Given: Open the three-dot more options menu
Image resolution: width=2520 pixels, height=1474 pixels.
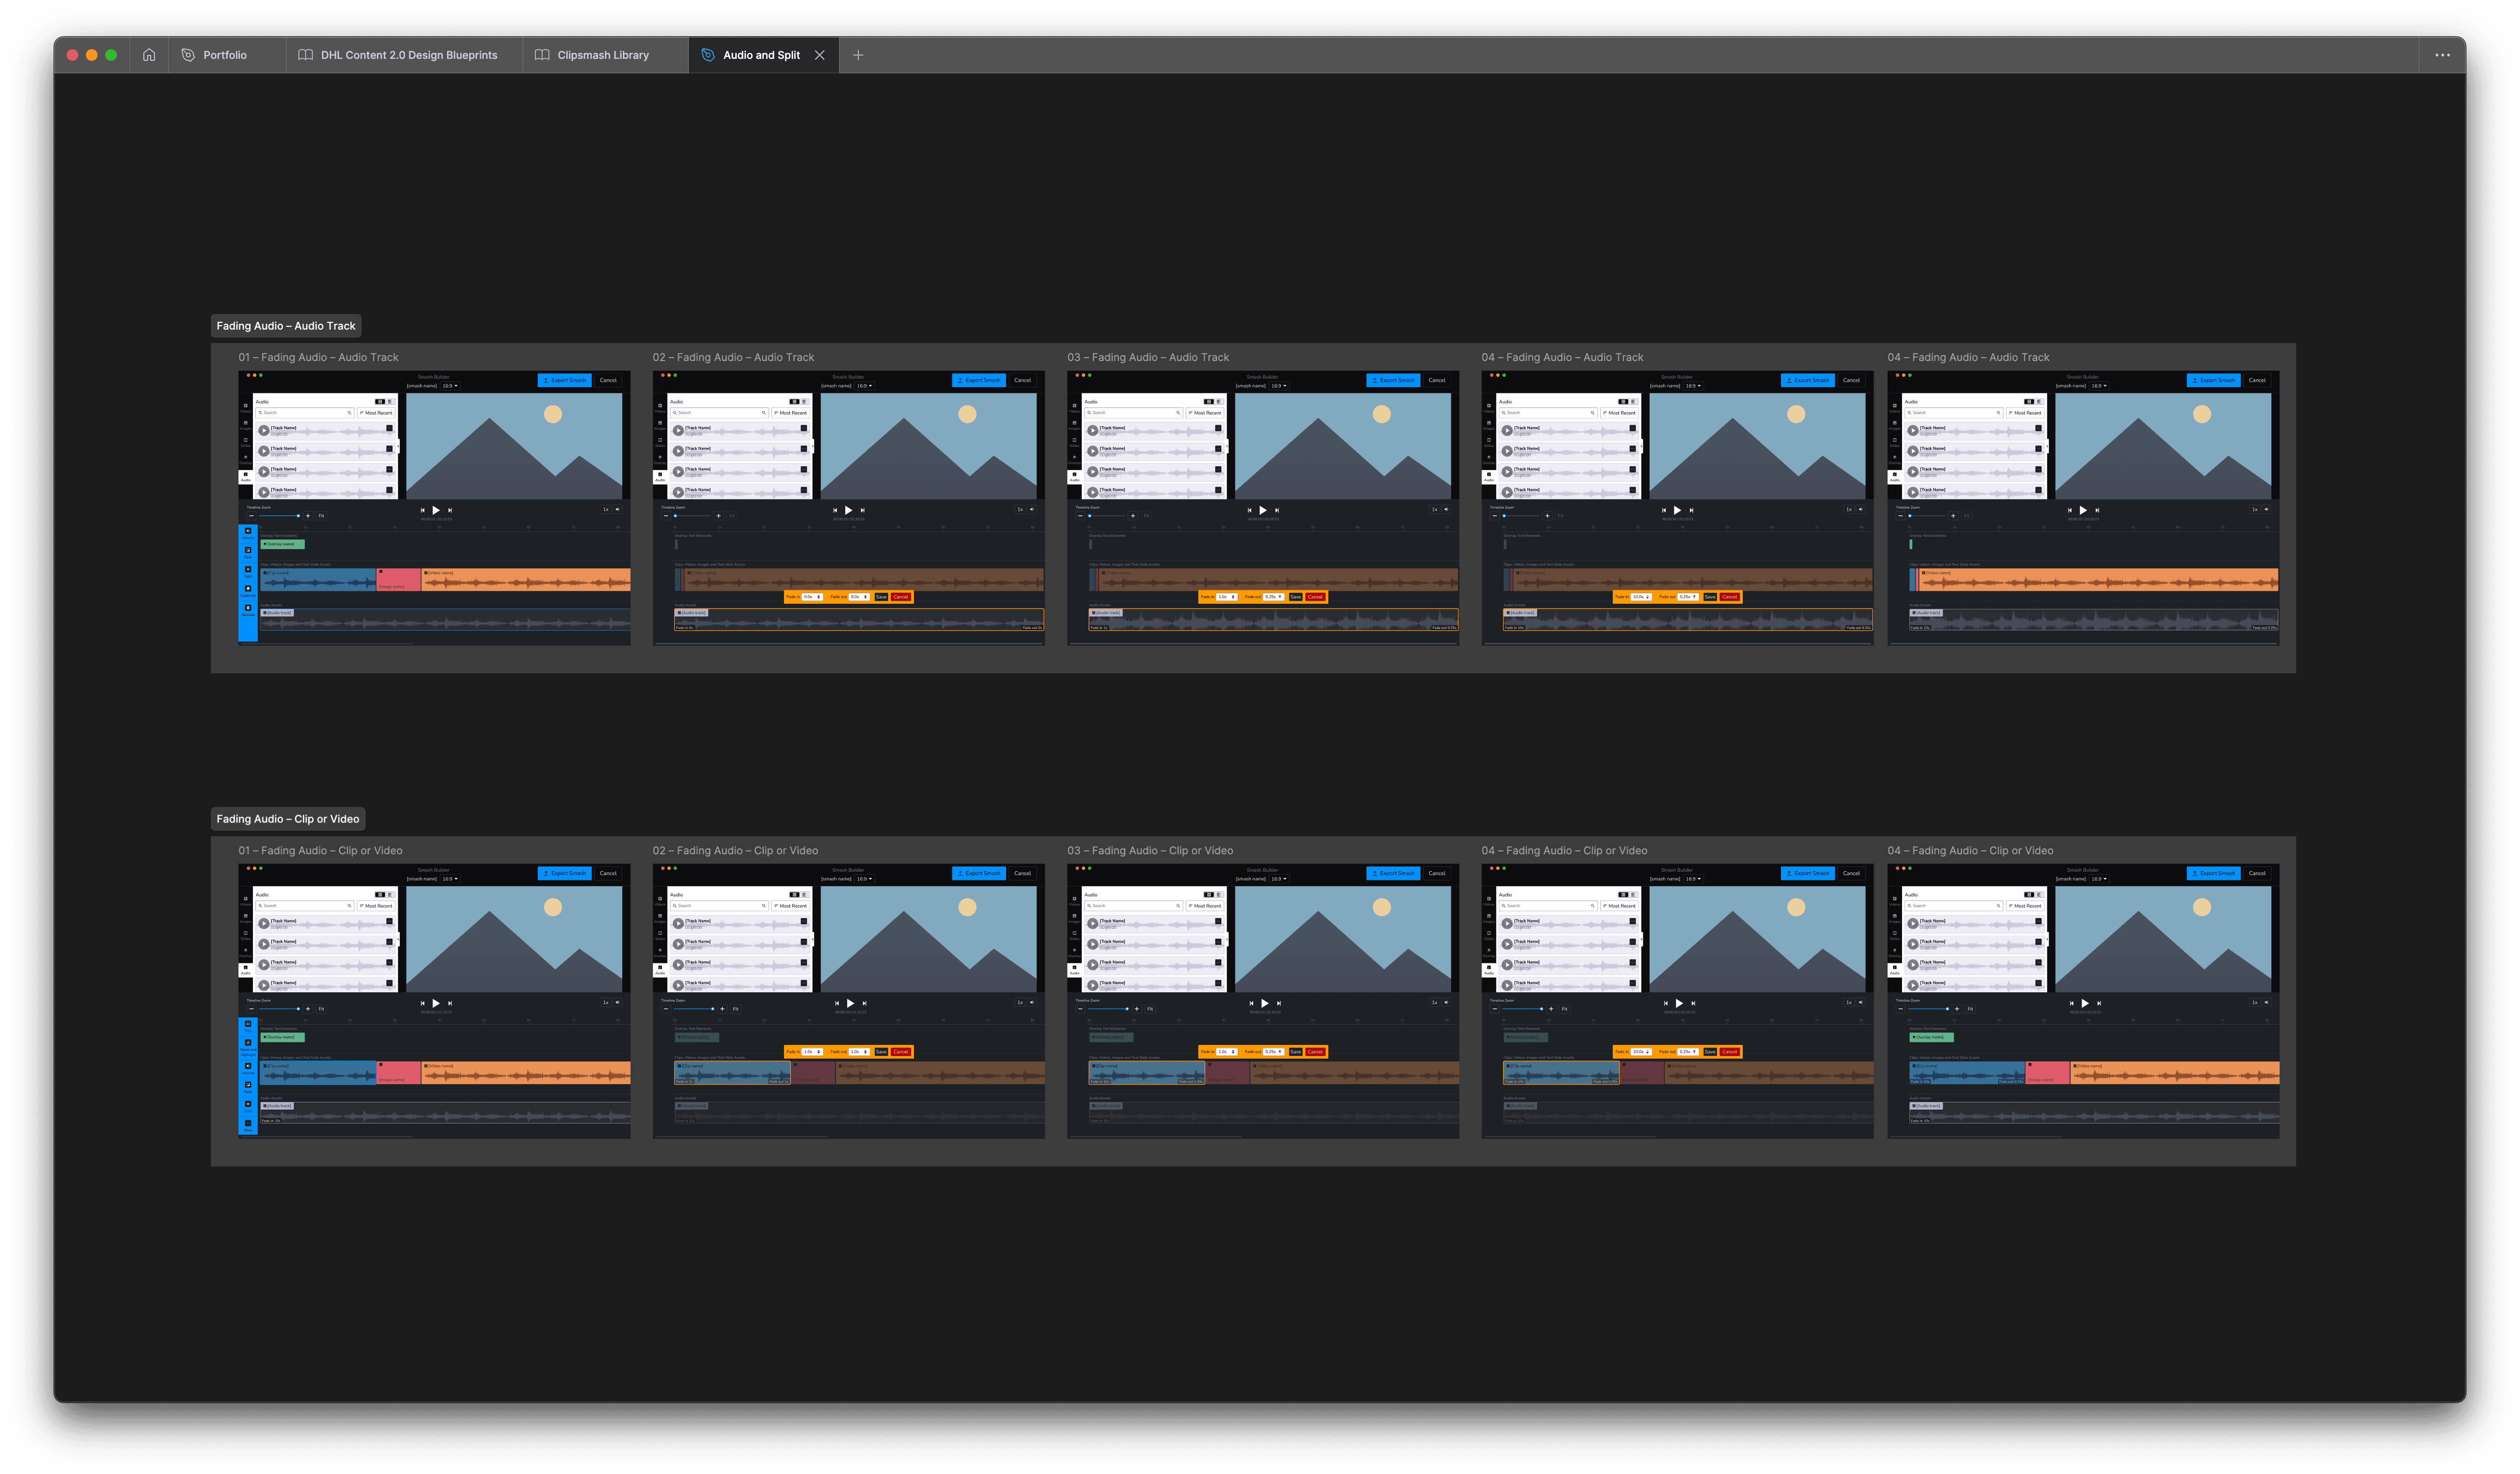Looking at the screenshot, I should click(2442, 55).
